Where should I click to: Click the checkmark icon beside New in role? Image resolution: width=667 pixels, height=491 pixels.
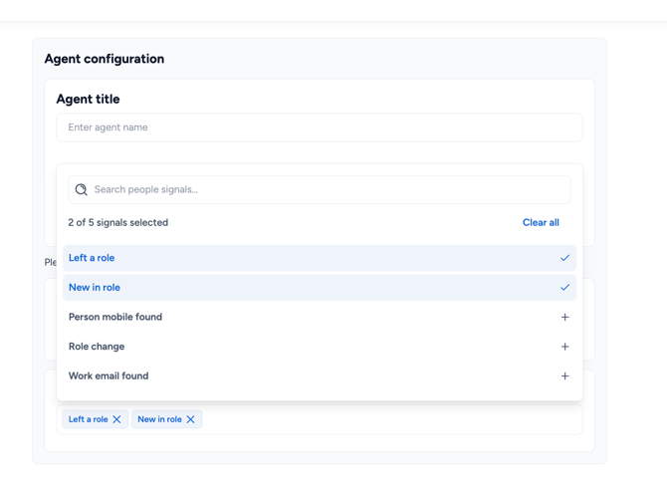[564, 288]
